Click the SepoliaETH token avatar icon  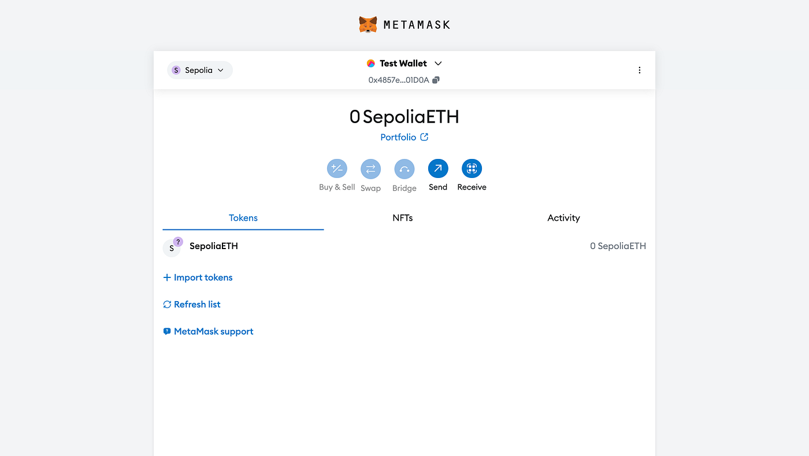click(172, 247)
